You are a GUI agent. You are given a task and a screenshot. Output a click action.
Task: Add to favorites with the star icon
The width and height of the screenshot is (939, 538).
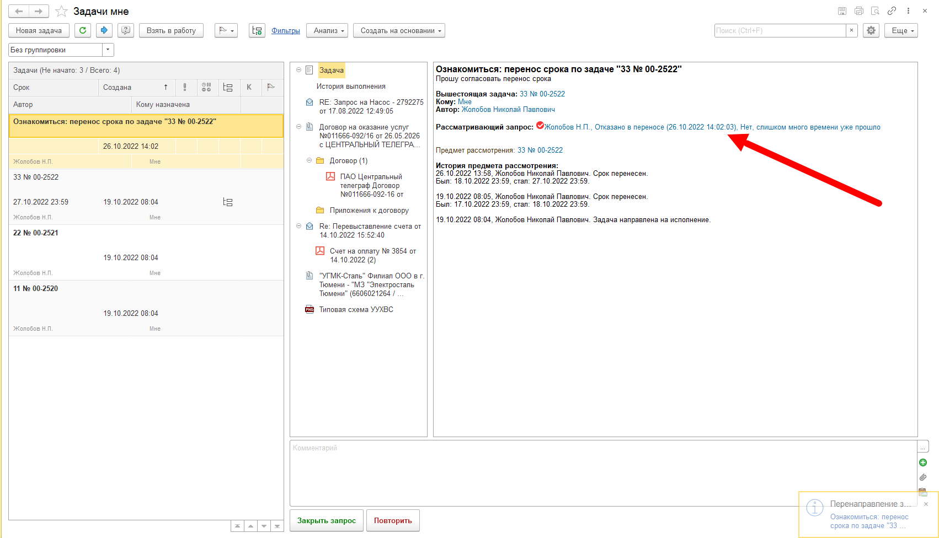click(62, 11)
